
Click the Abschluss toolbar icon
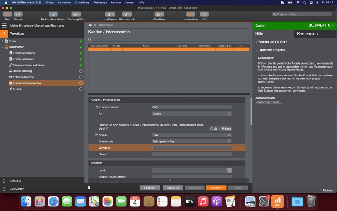click(159, 14)
